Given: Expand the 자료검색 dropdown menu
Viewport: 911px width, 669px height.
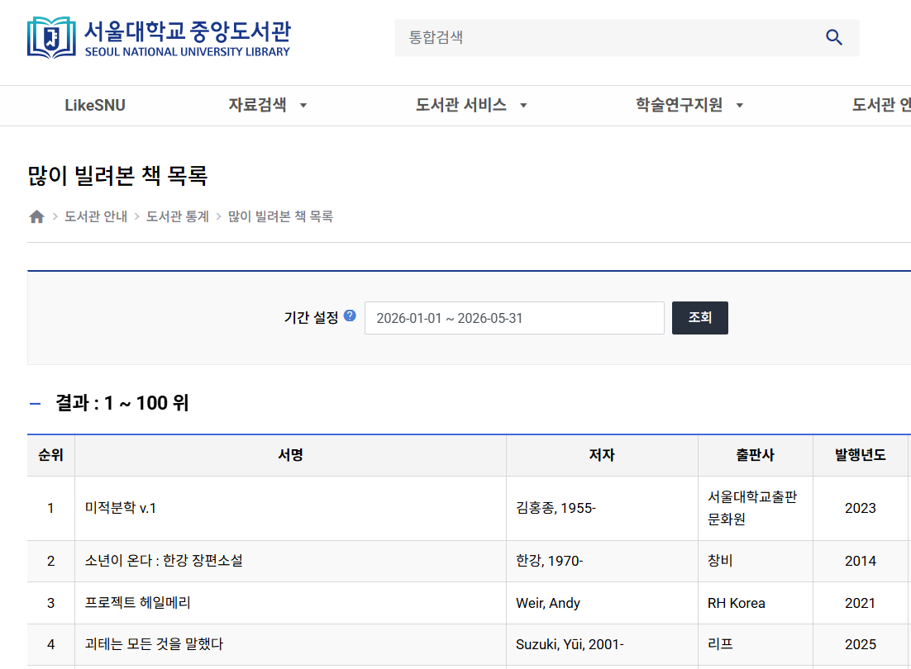Looking at the screenshot, I should 267,105.
